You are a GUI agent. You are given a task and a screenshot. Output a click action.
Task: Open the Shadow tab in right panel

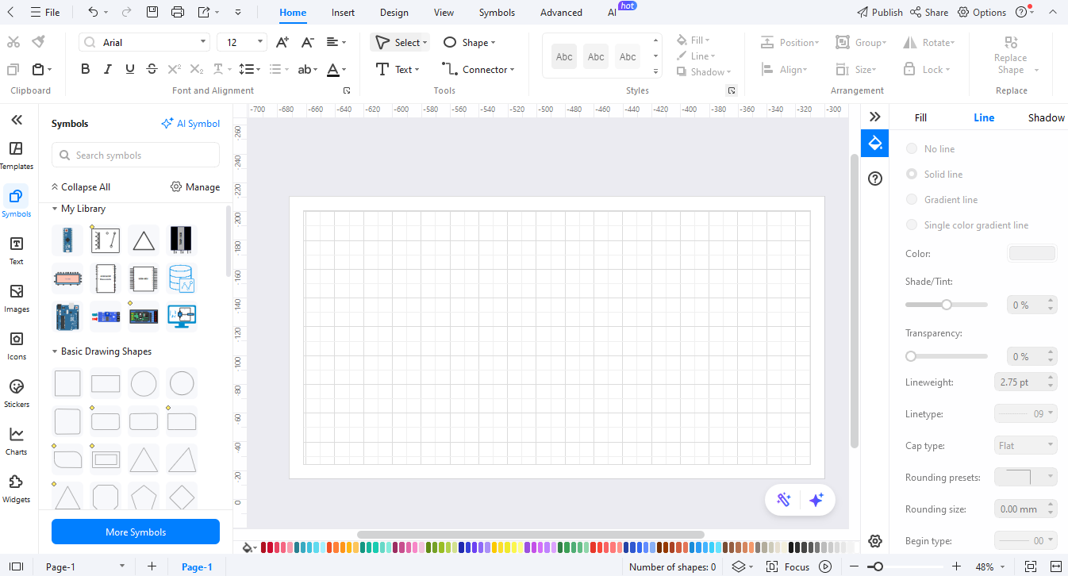click(x=1046, y=117)
